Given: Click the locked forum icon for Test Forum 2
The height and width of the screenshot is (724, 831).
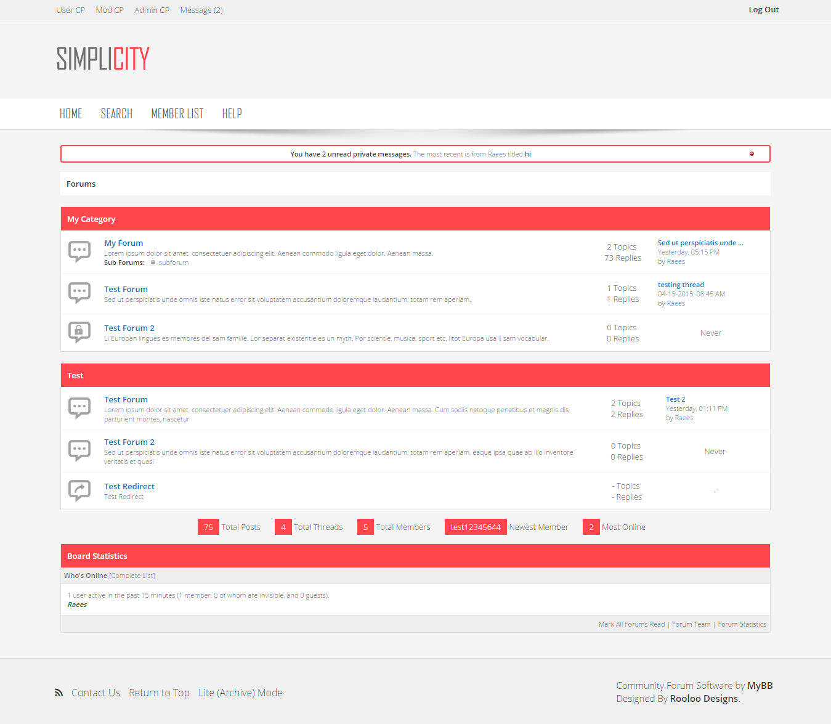Looking at the screenshot, I should [x=79, y=332].
